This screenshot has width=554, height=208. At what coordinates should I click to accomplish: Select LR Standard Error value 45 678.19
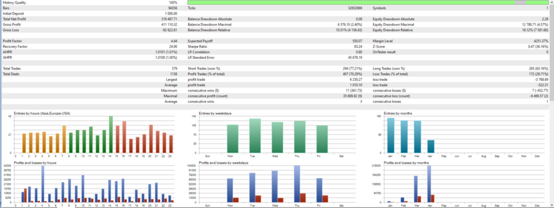[355, 58]
